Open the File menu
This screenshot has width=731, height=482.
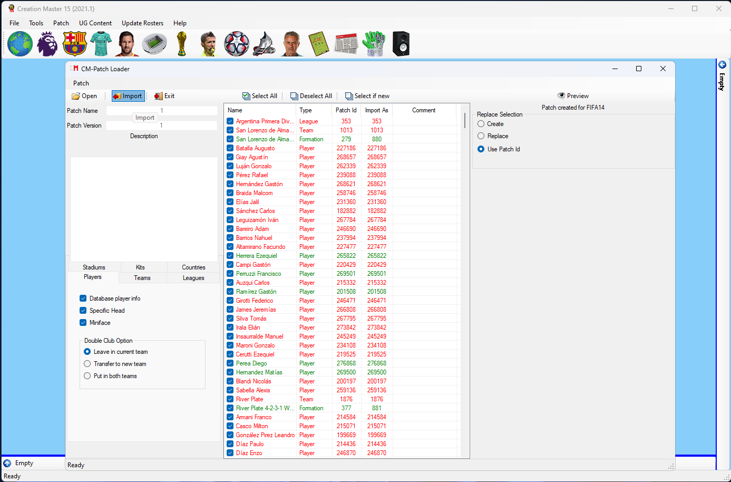pyautogui.click(x=14, y=23)
